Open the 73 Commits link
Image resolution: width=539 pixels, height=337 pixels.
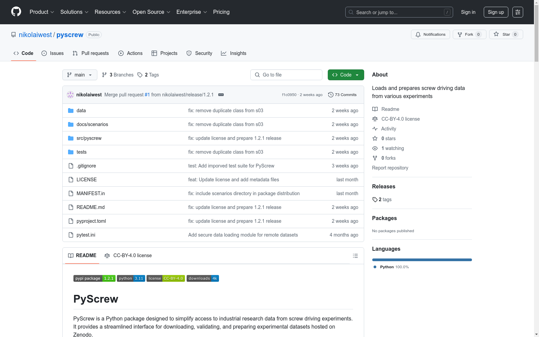[342, 95]
